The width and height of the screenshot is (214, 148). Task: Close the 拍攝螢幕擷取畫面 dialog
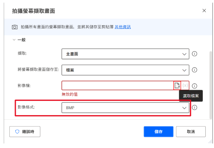point(204,10)
